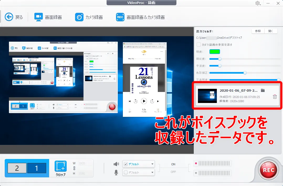
Task: Click the 解像度 1920x1080 text
Action: [232, 101]
